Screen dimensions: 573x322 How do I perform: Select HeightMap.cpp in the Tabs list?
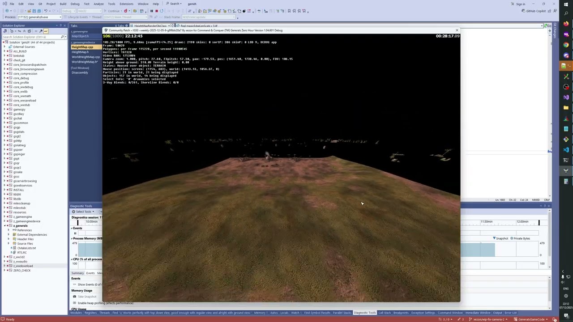click(x=82, y=47)
